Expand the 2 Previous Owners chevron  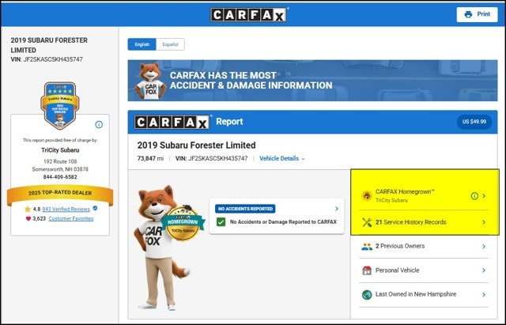click(x=484, y=246)
